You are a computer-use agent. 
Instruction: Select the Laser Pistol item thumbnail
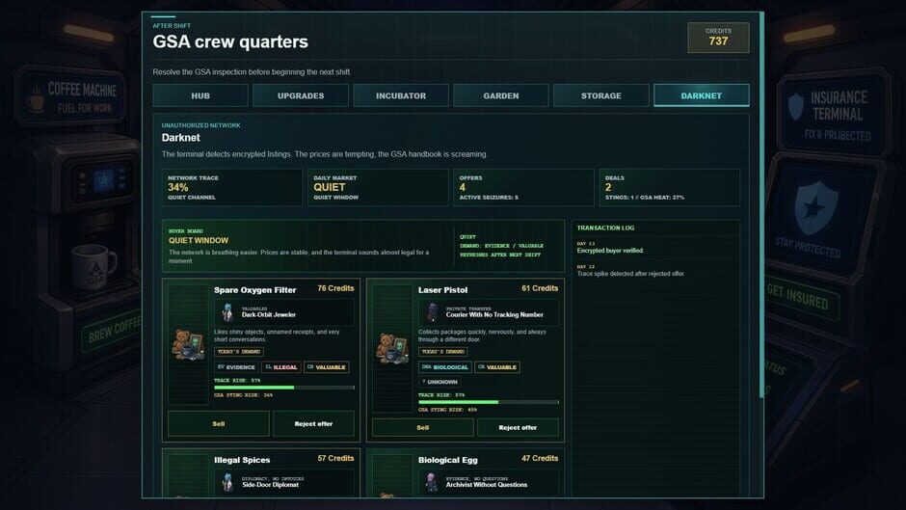click(393, 347)
